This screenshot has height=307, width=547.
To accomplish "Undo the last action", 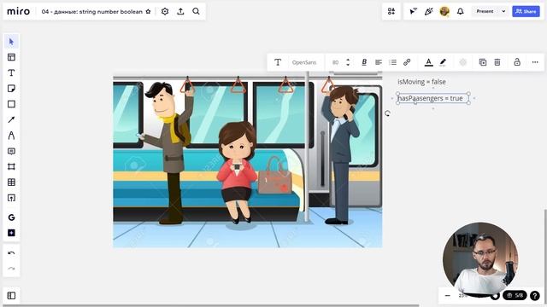I will [x=11, y=253].
